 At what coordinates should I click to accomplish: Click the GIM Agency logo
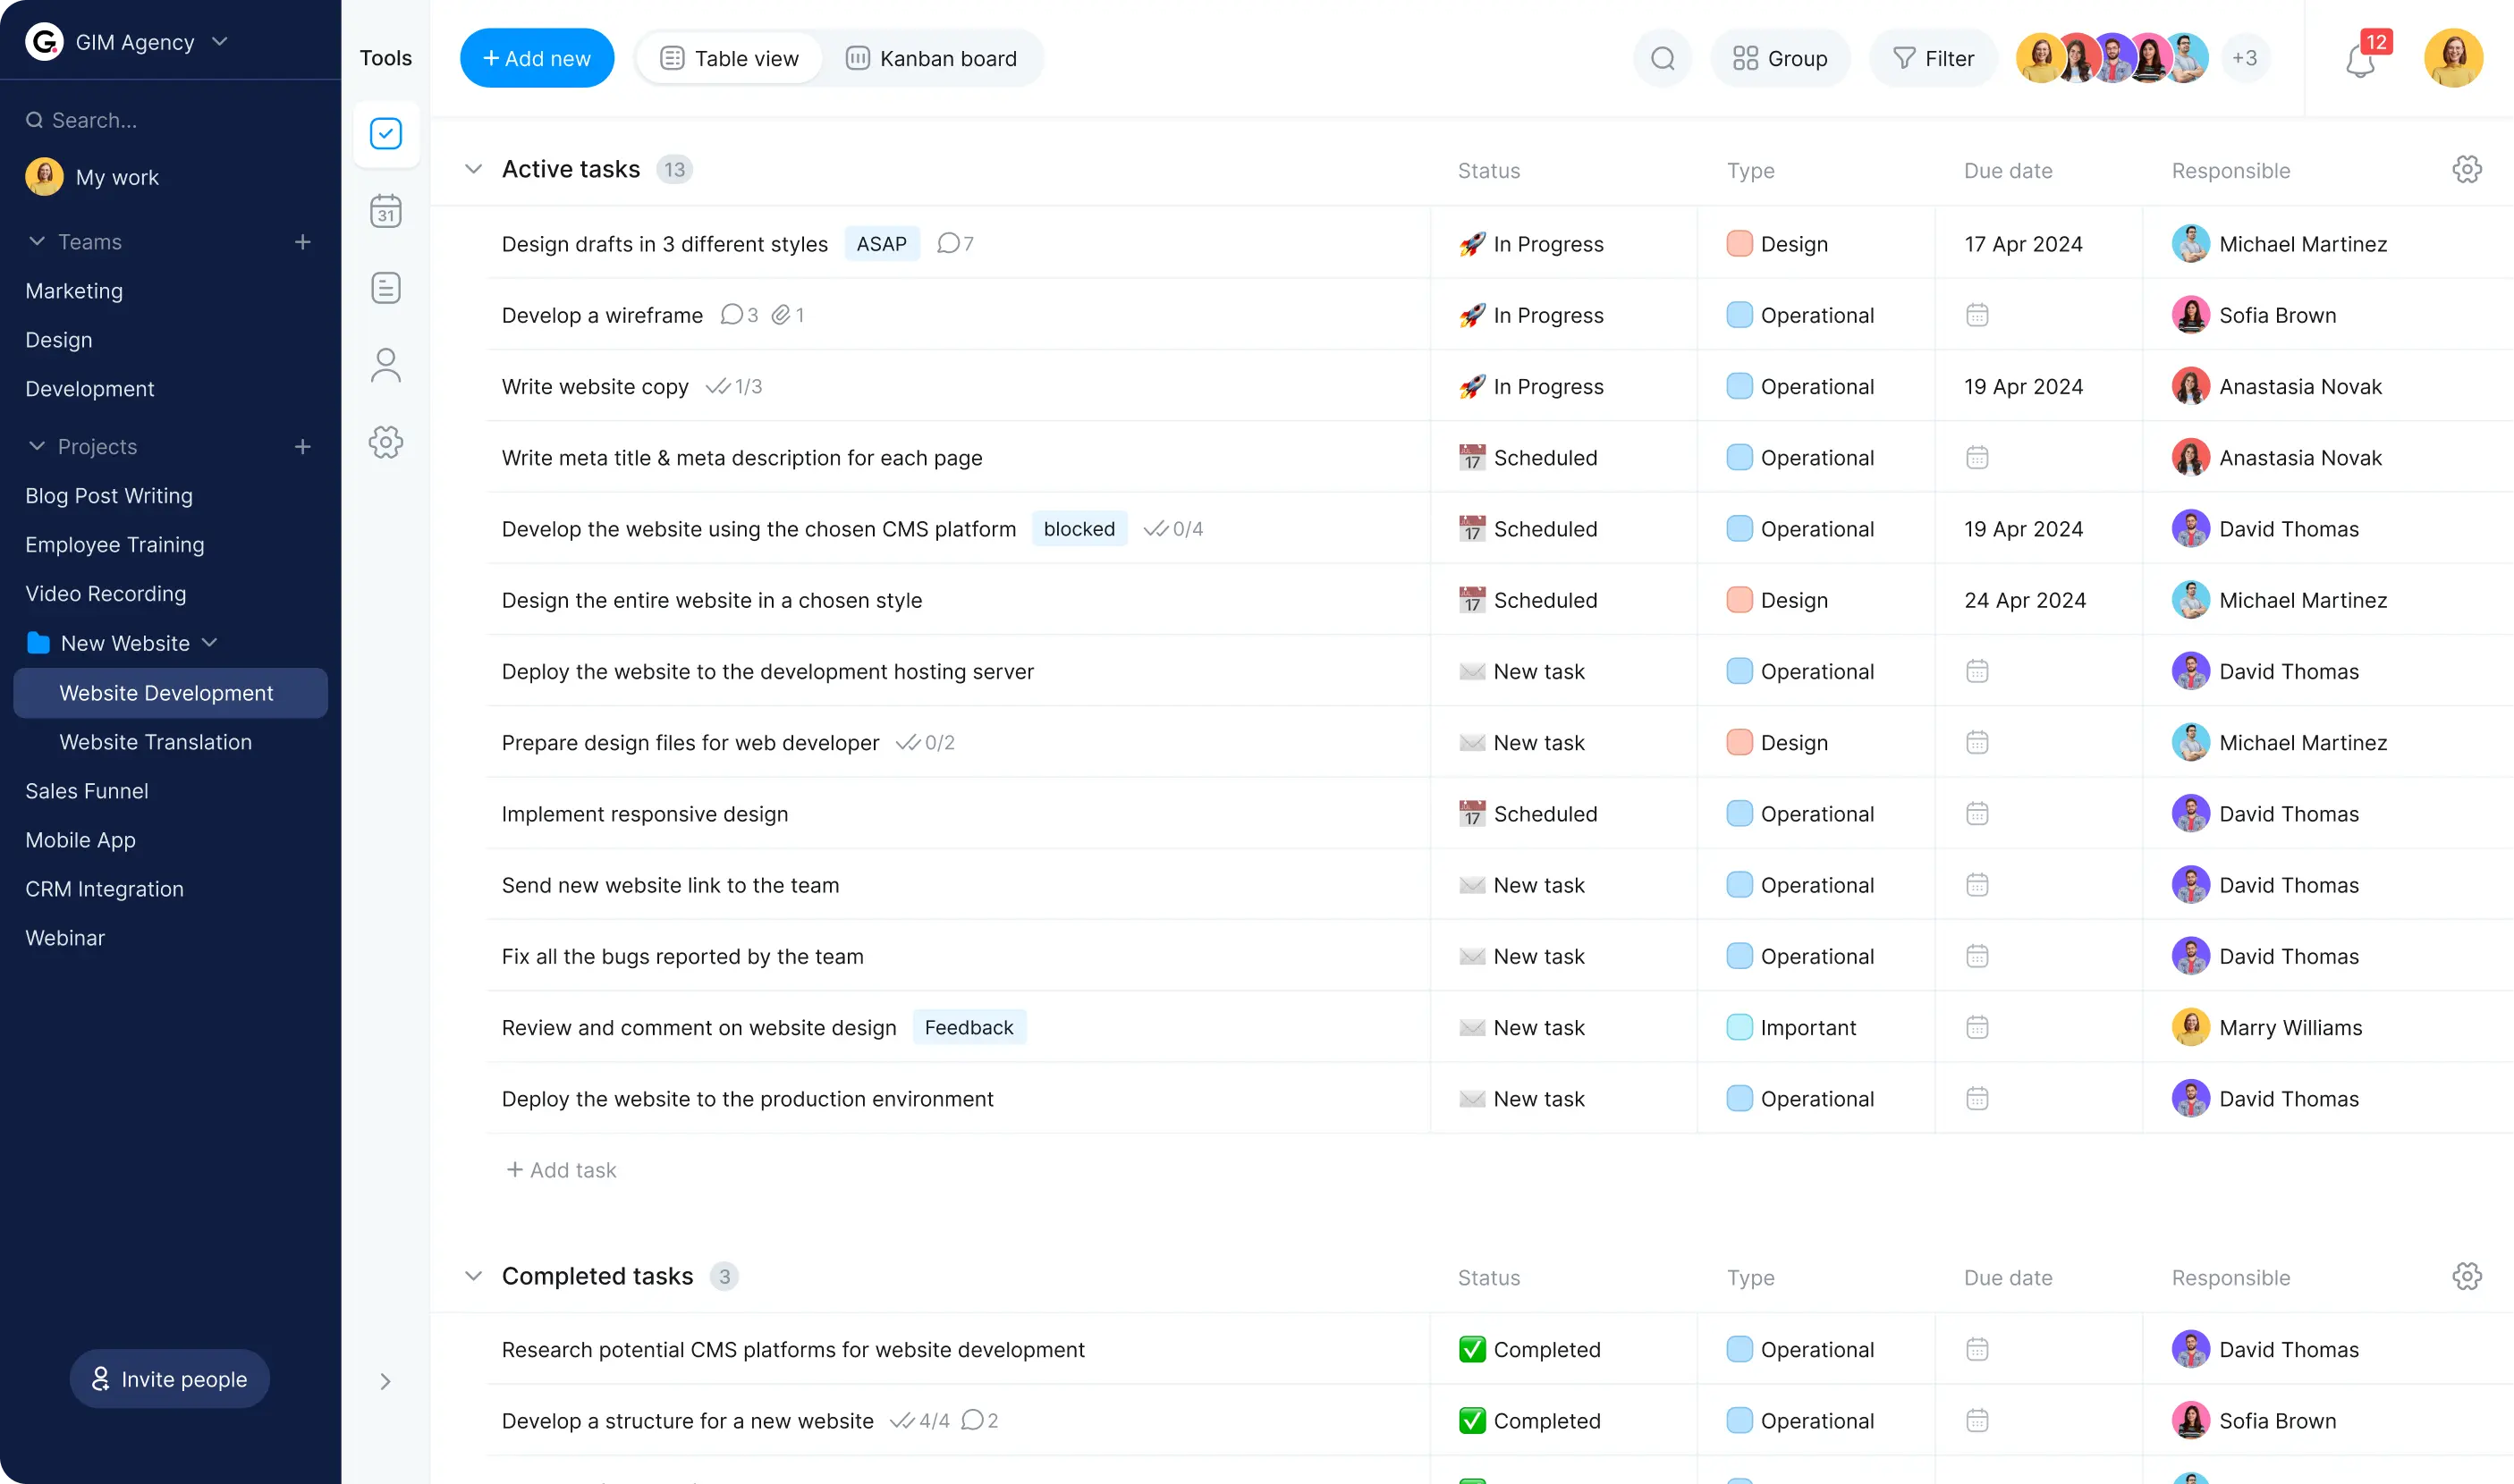[44, 41]
